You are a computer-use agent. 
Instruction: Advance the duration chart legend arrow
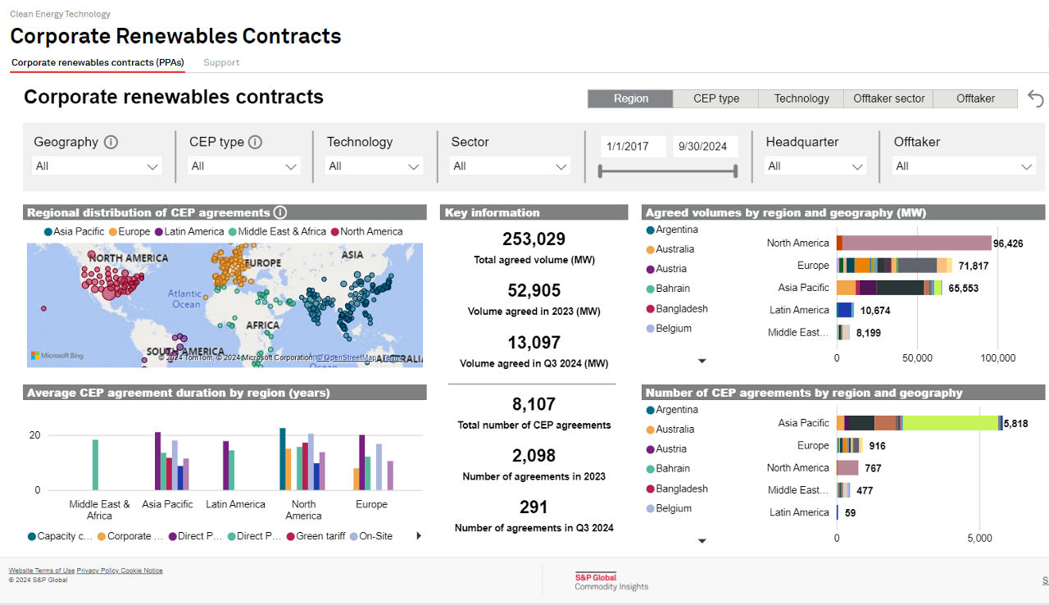(419, 536)
